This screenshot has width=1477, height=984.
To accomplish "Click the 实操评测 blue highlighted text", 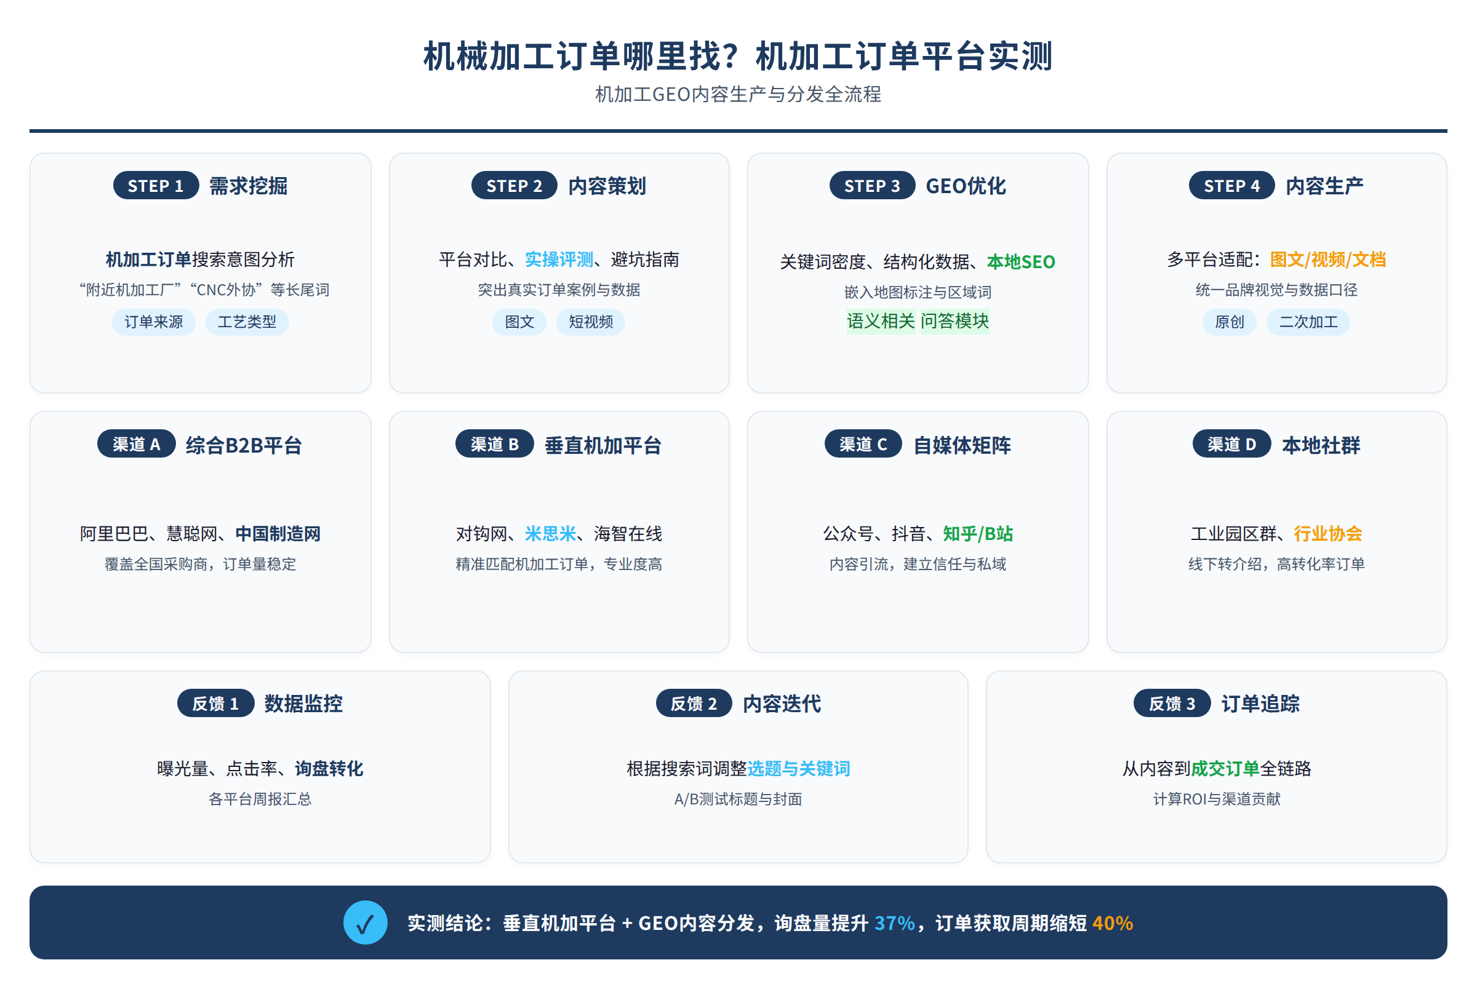I will point(559,260).
